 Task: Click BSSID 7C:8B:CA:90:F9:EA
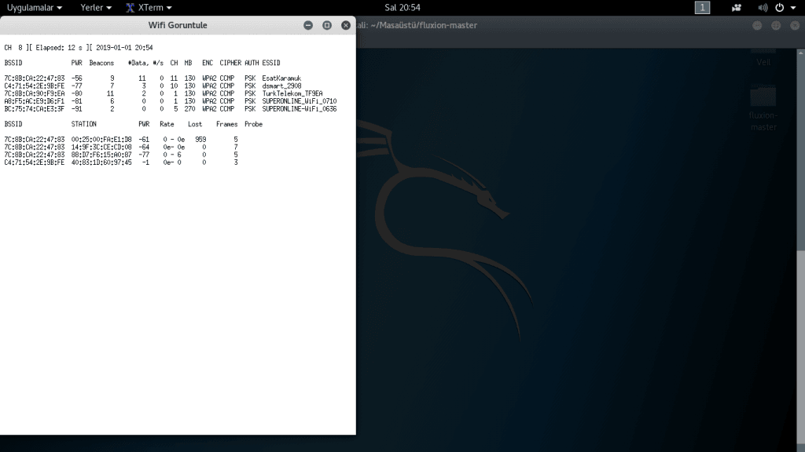click(35, 94)
